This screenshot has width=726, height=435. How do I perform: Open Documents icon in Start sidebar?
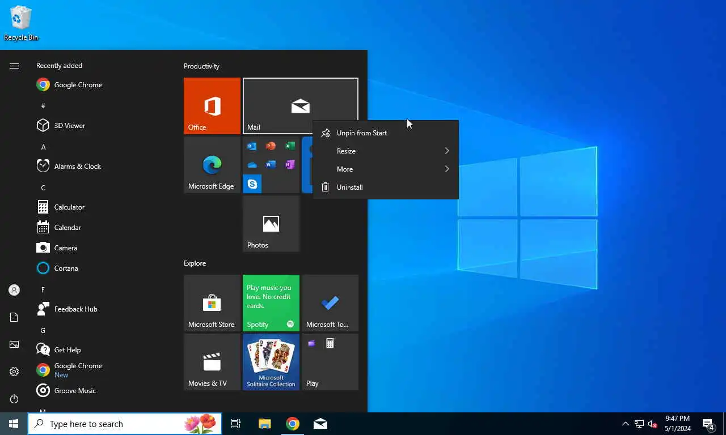pos(14,317)
